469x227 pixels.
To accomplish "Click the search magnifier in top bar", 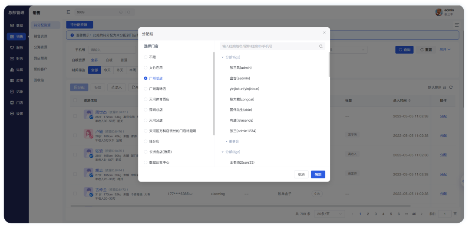I will 129,12.
